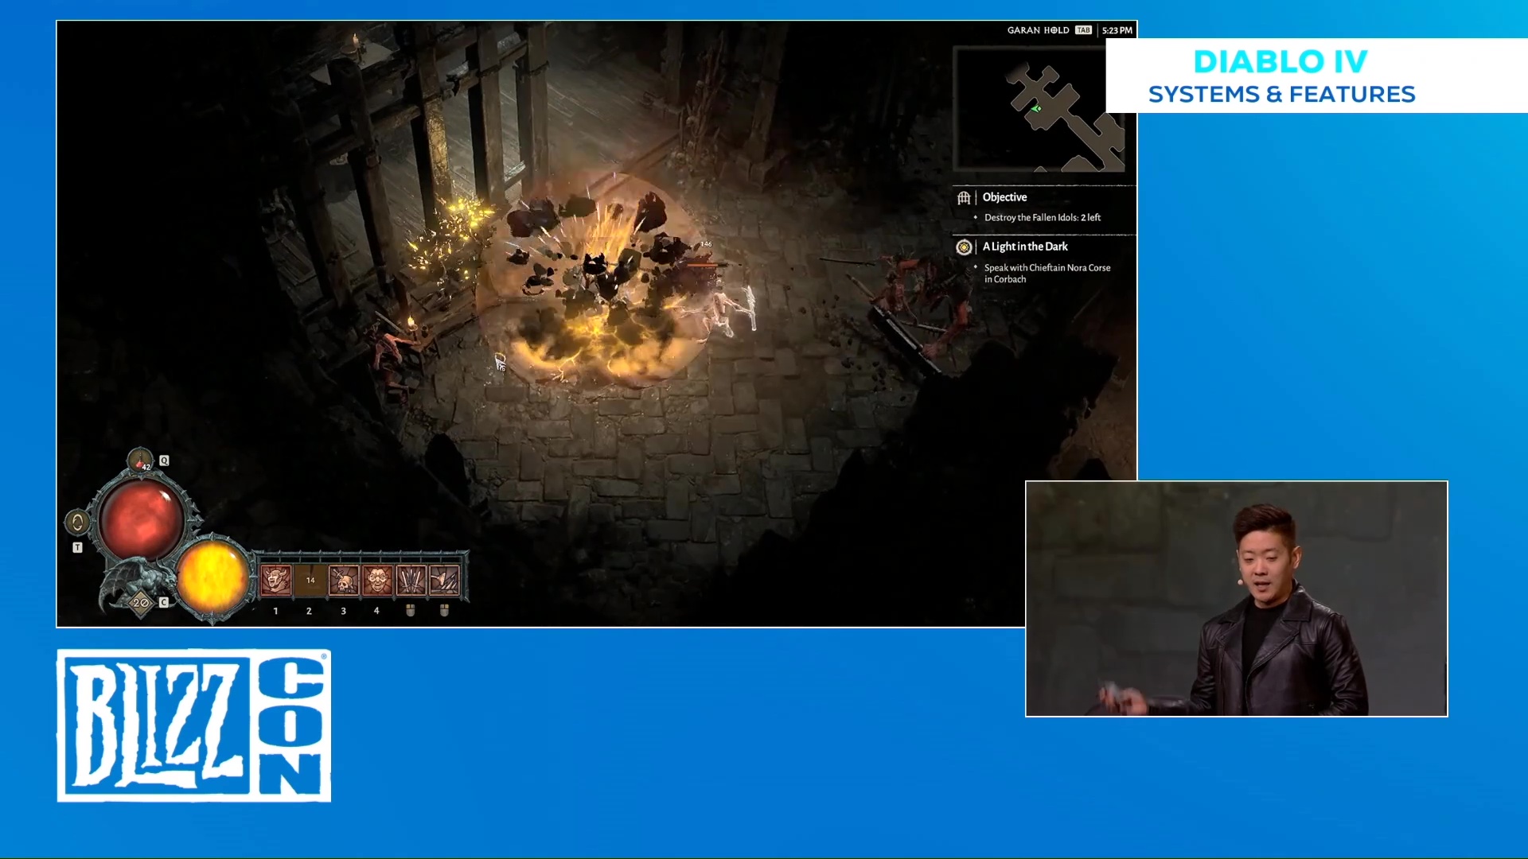Click the red health globe
This screenshot has height=859, width=1528.
point(141,520)
